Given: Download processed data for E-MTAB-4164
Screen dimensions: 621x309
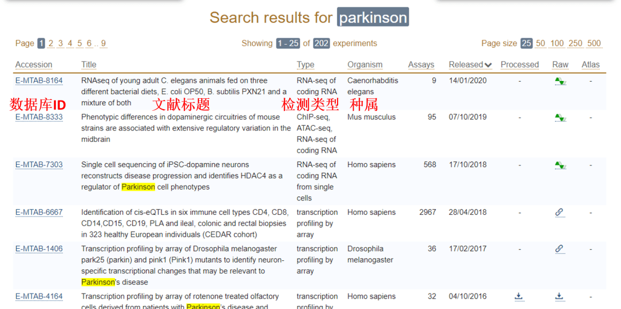Looking at the screenshot, I should [519, 296].
